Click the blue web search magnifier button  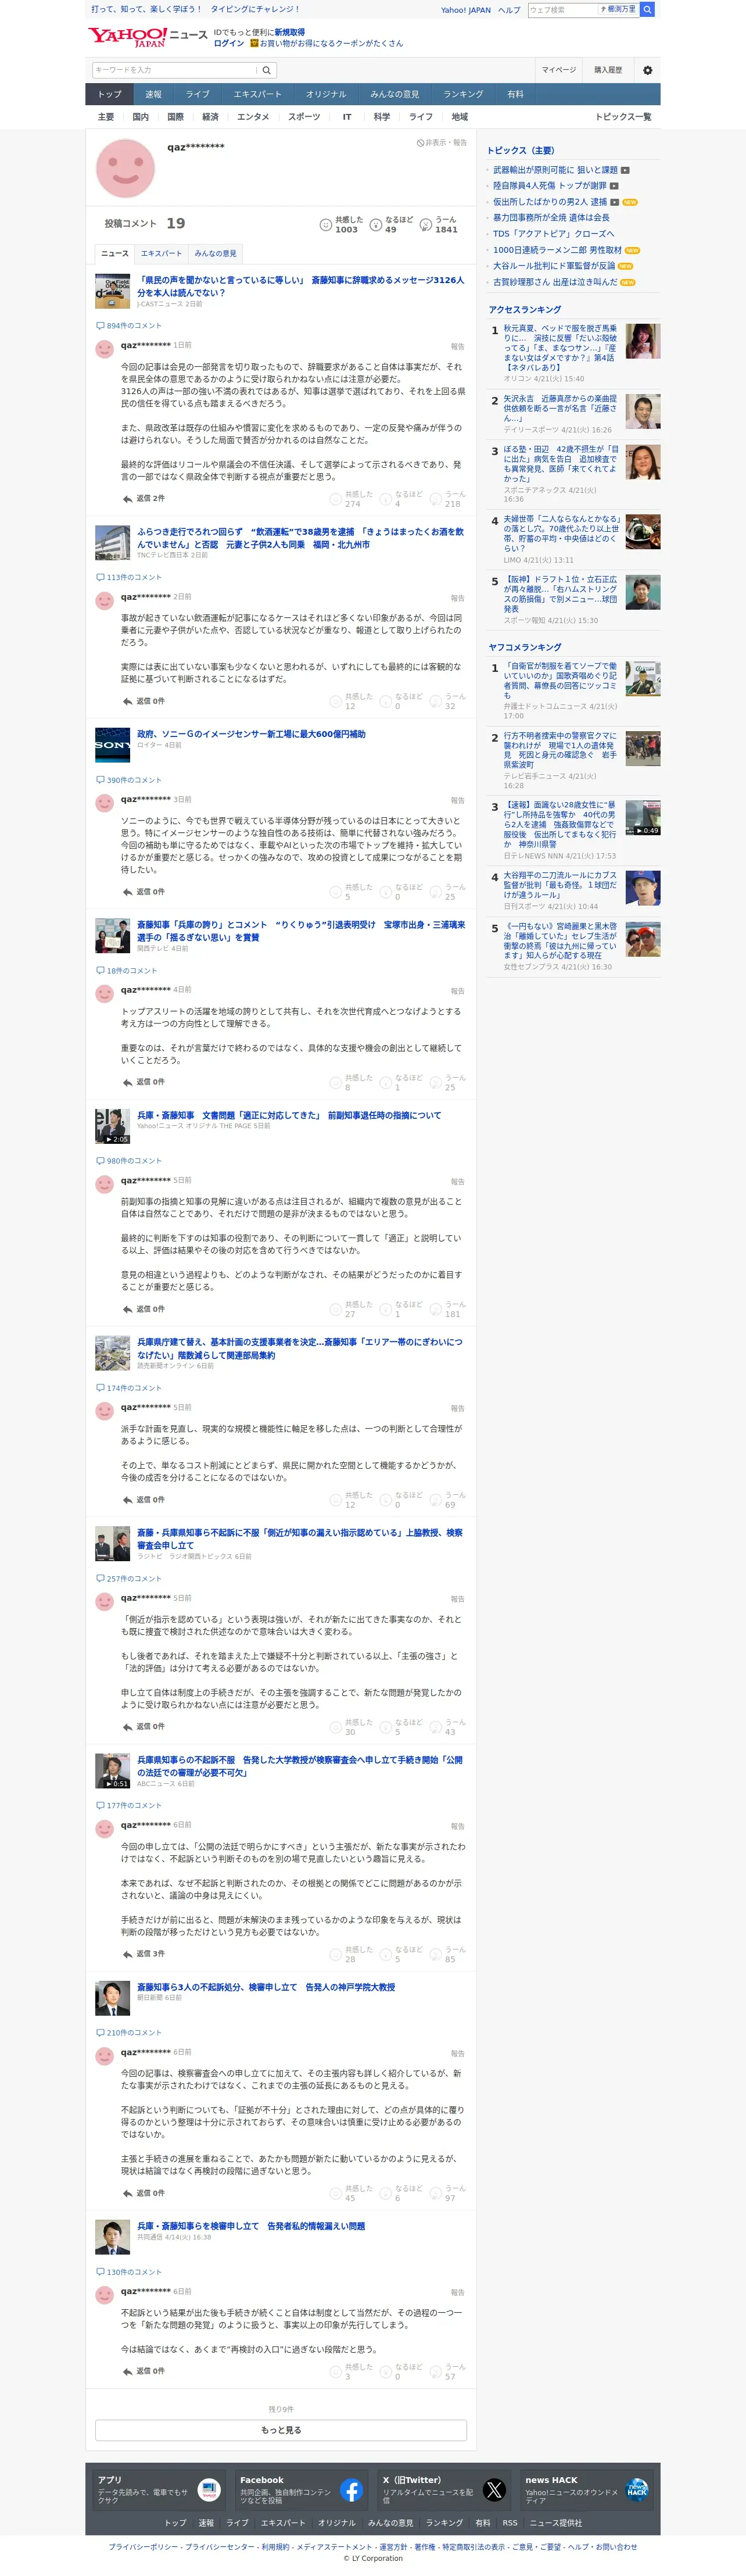coord(648,9)
